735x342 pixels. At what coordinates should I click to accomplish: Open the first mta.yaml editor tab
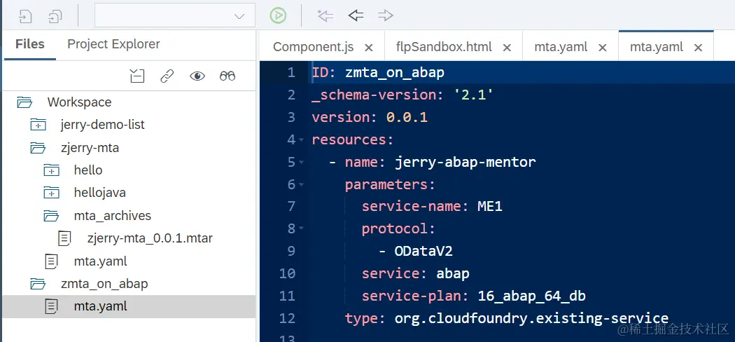pos(561,47)
